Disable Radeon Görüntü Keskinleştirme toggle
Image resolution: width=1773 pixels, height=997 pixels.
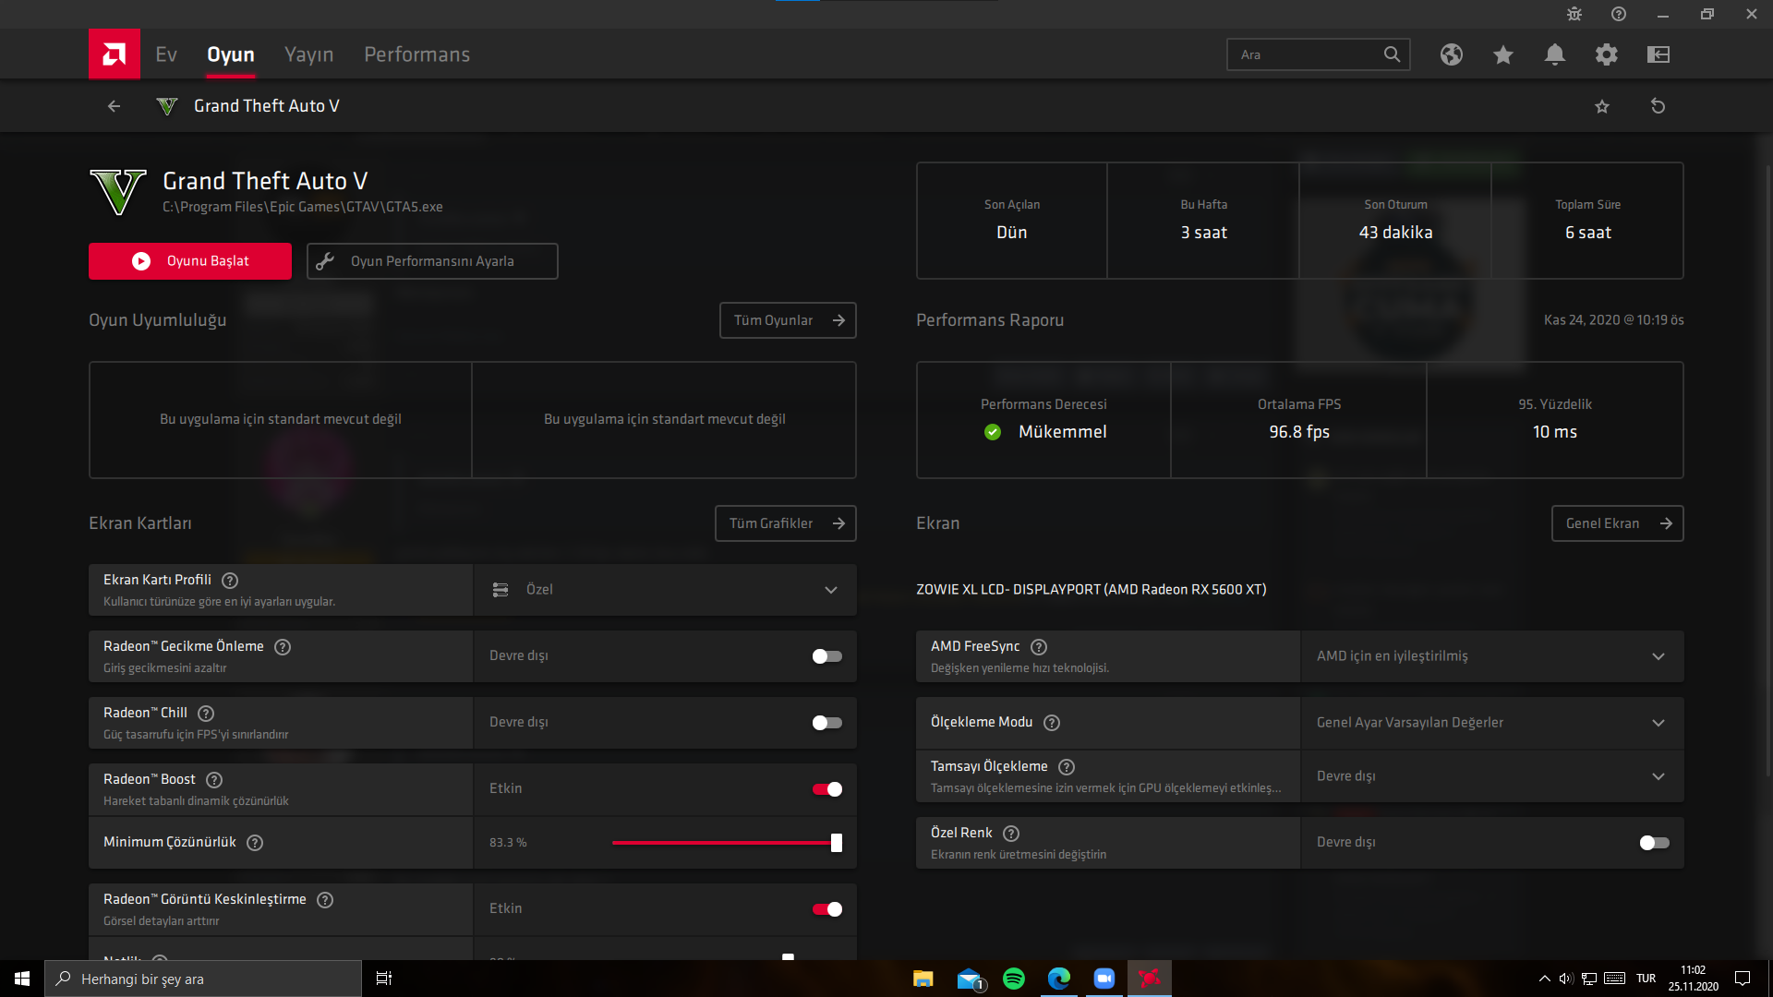pyautogui.click(x=827, y=909)
